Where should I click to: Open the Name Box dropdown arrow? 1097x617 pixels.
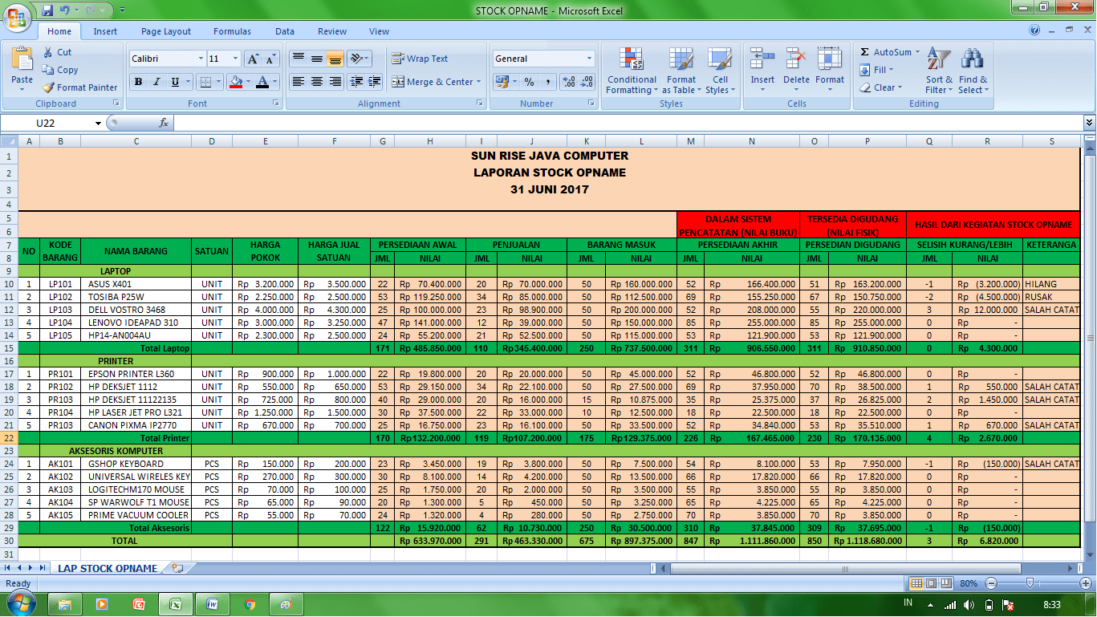click(99, 124)
